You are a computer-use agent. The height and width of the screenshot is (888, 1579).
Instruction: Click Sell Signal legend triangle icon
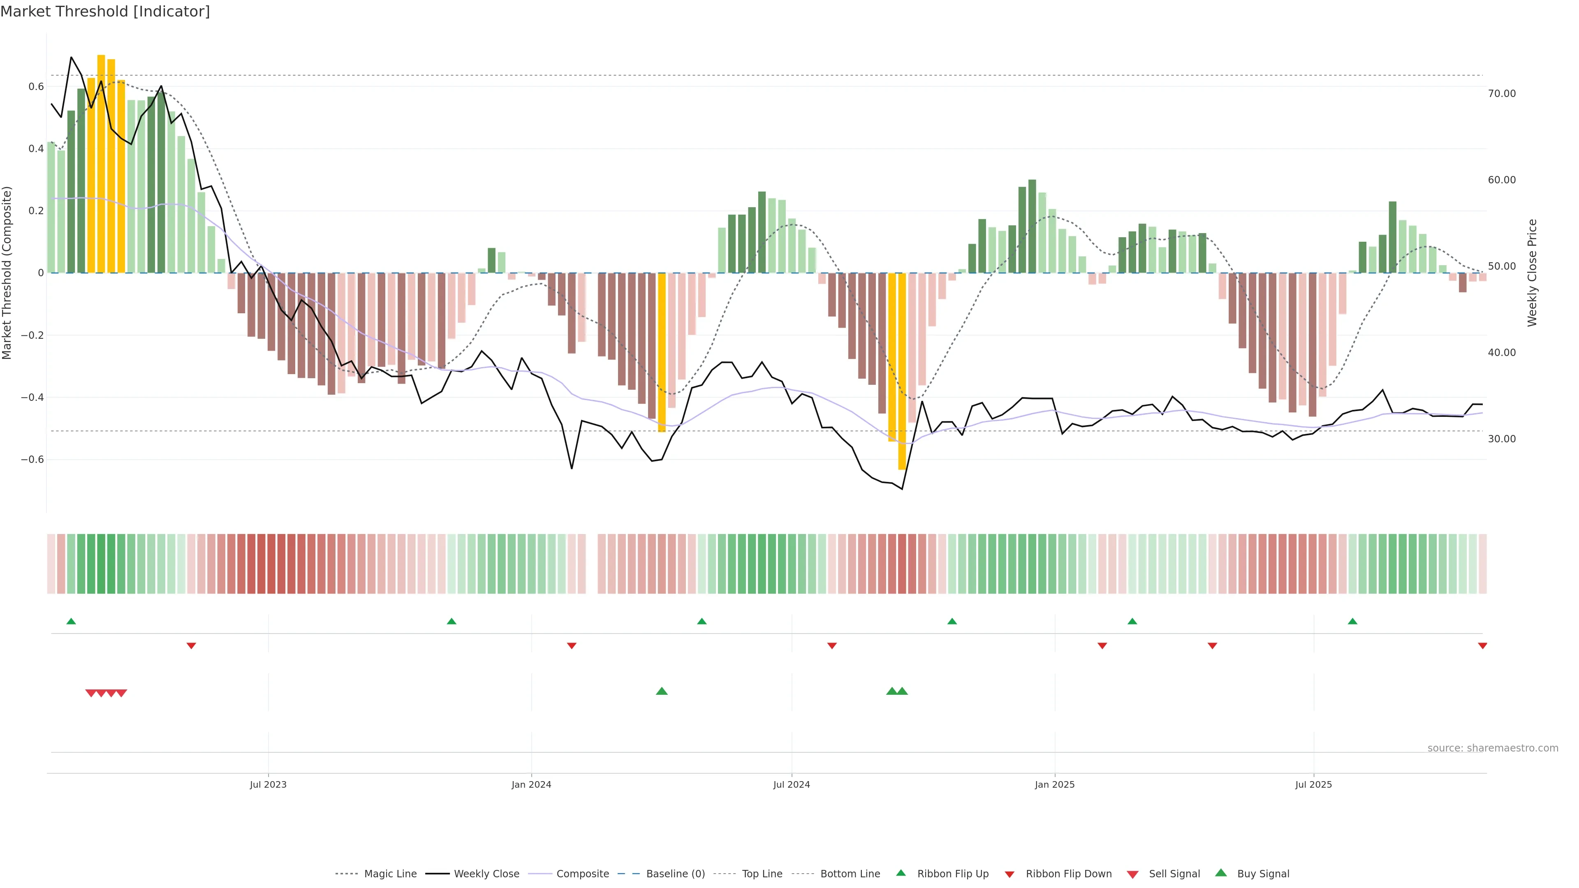pyautogui.click(x=1132, y=874)
